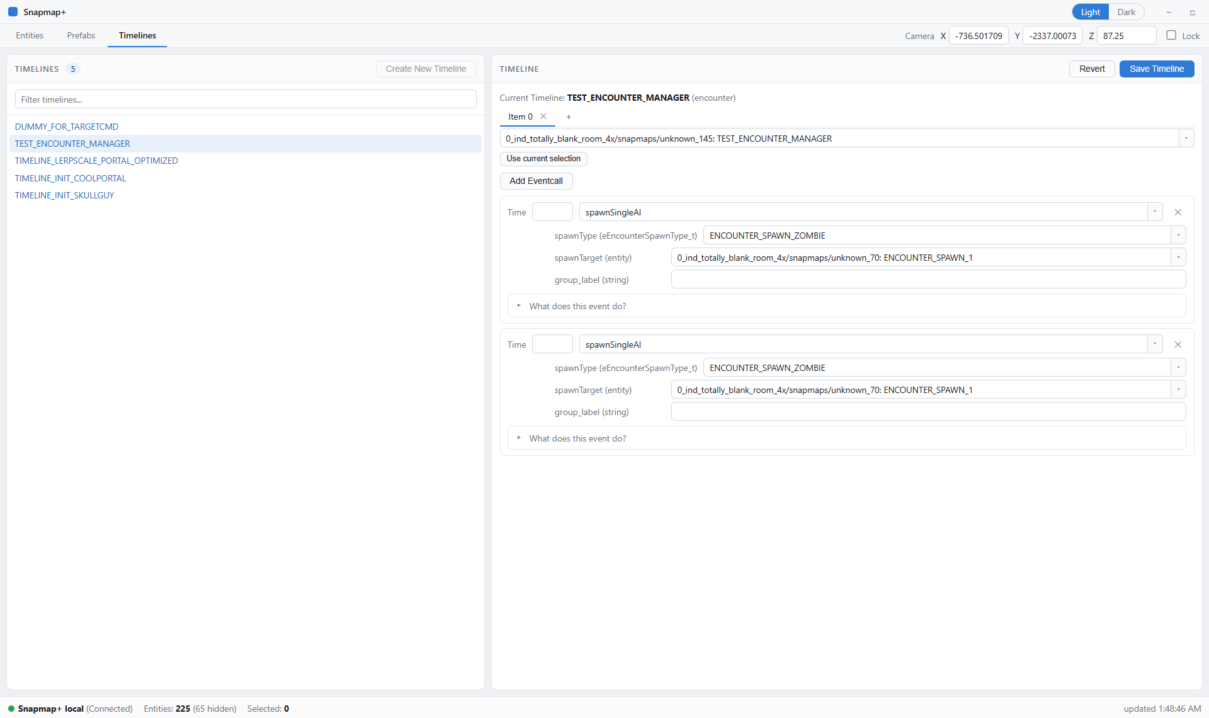Click the Camera X coordinate field

pyautogui.click(x=979, y=36)
